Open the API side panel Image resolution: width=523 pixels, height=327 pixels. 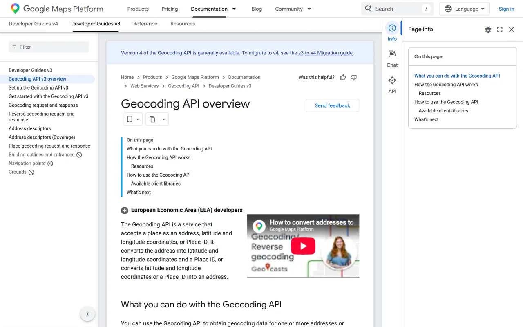coord(392,85)
